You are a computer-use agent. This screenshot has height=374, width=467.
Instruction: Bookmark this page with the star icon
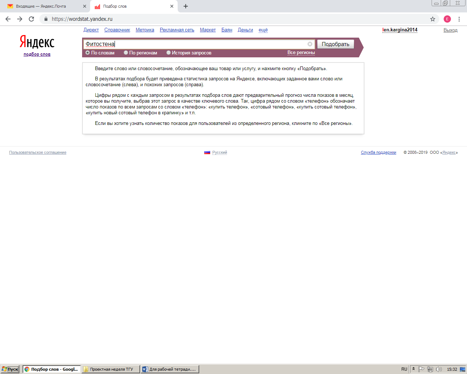[x=433, y=19]
